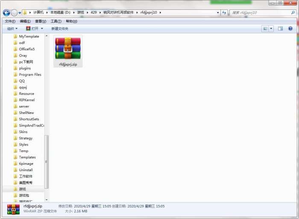This screenshot has height=219, width=299.
Task: Click in the search rfdjjxprj10 box
Action: tap(260, 12)
